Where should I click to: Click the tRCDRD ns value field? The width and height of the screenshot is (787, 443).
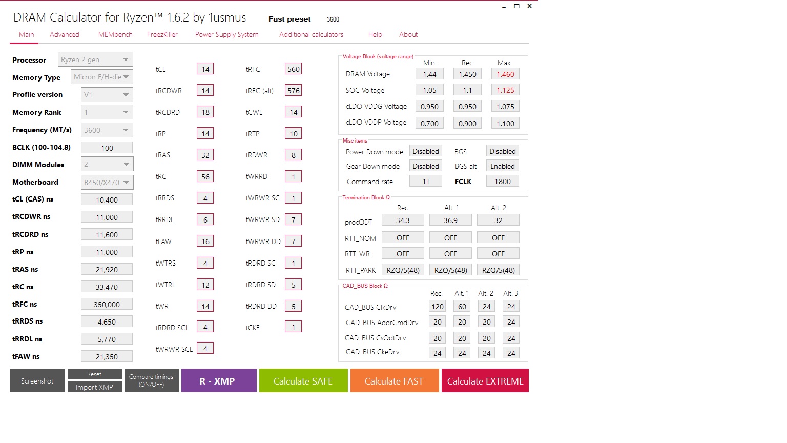pyautogui.click(x=107, y=234)
